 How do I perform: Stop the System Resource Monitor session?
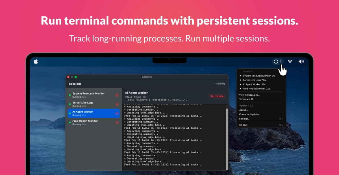(117, 95)
